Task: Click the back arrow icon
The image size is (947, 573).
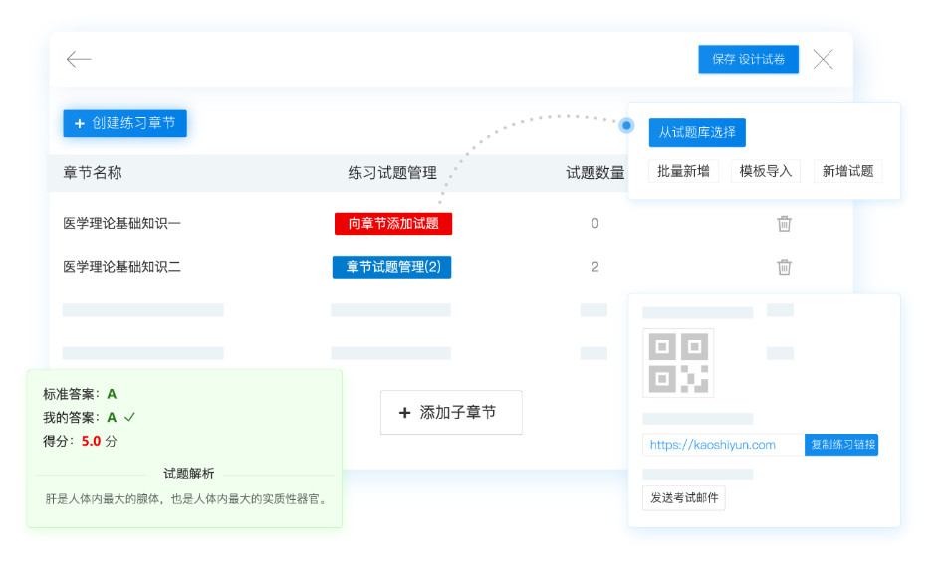Action: 79,60
